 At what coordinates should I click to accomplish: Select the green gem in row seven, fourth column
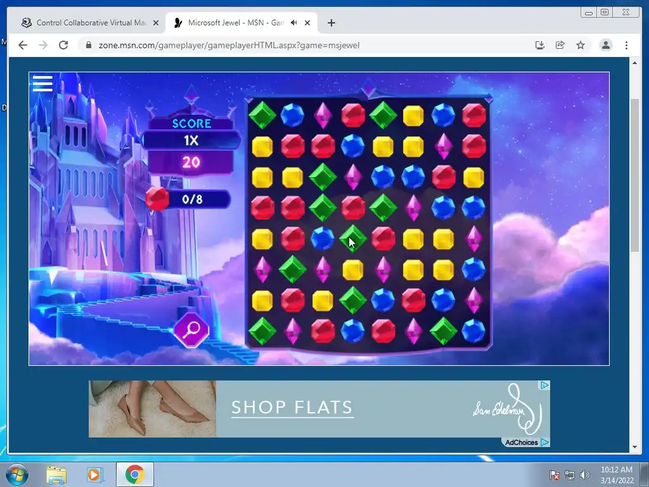point(352,300)
